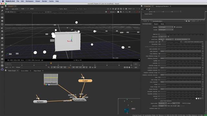This screenshot has width=207, height=116.
Task: Enable color from texture checkbox
Action: pyautogui.click(x=159, y=101)
